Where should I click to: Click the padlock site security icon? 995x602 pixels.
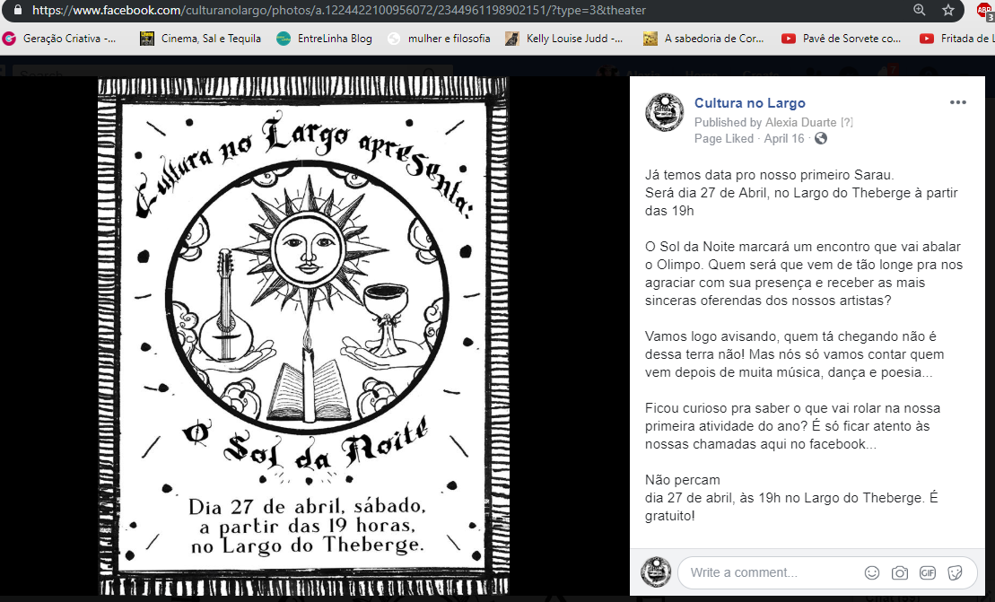(x=18, y=10)
